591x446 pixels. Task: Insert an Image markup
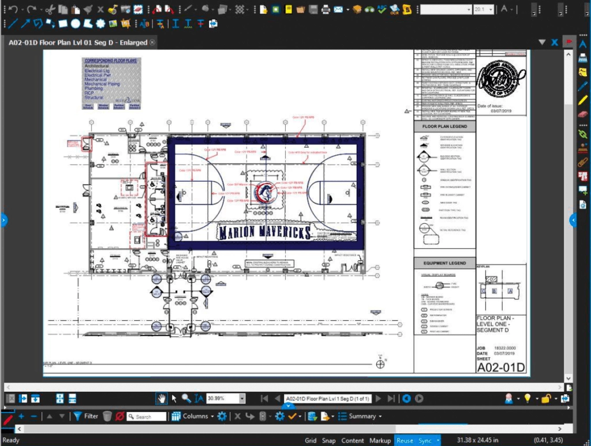click(113, 24)
